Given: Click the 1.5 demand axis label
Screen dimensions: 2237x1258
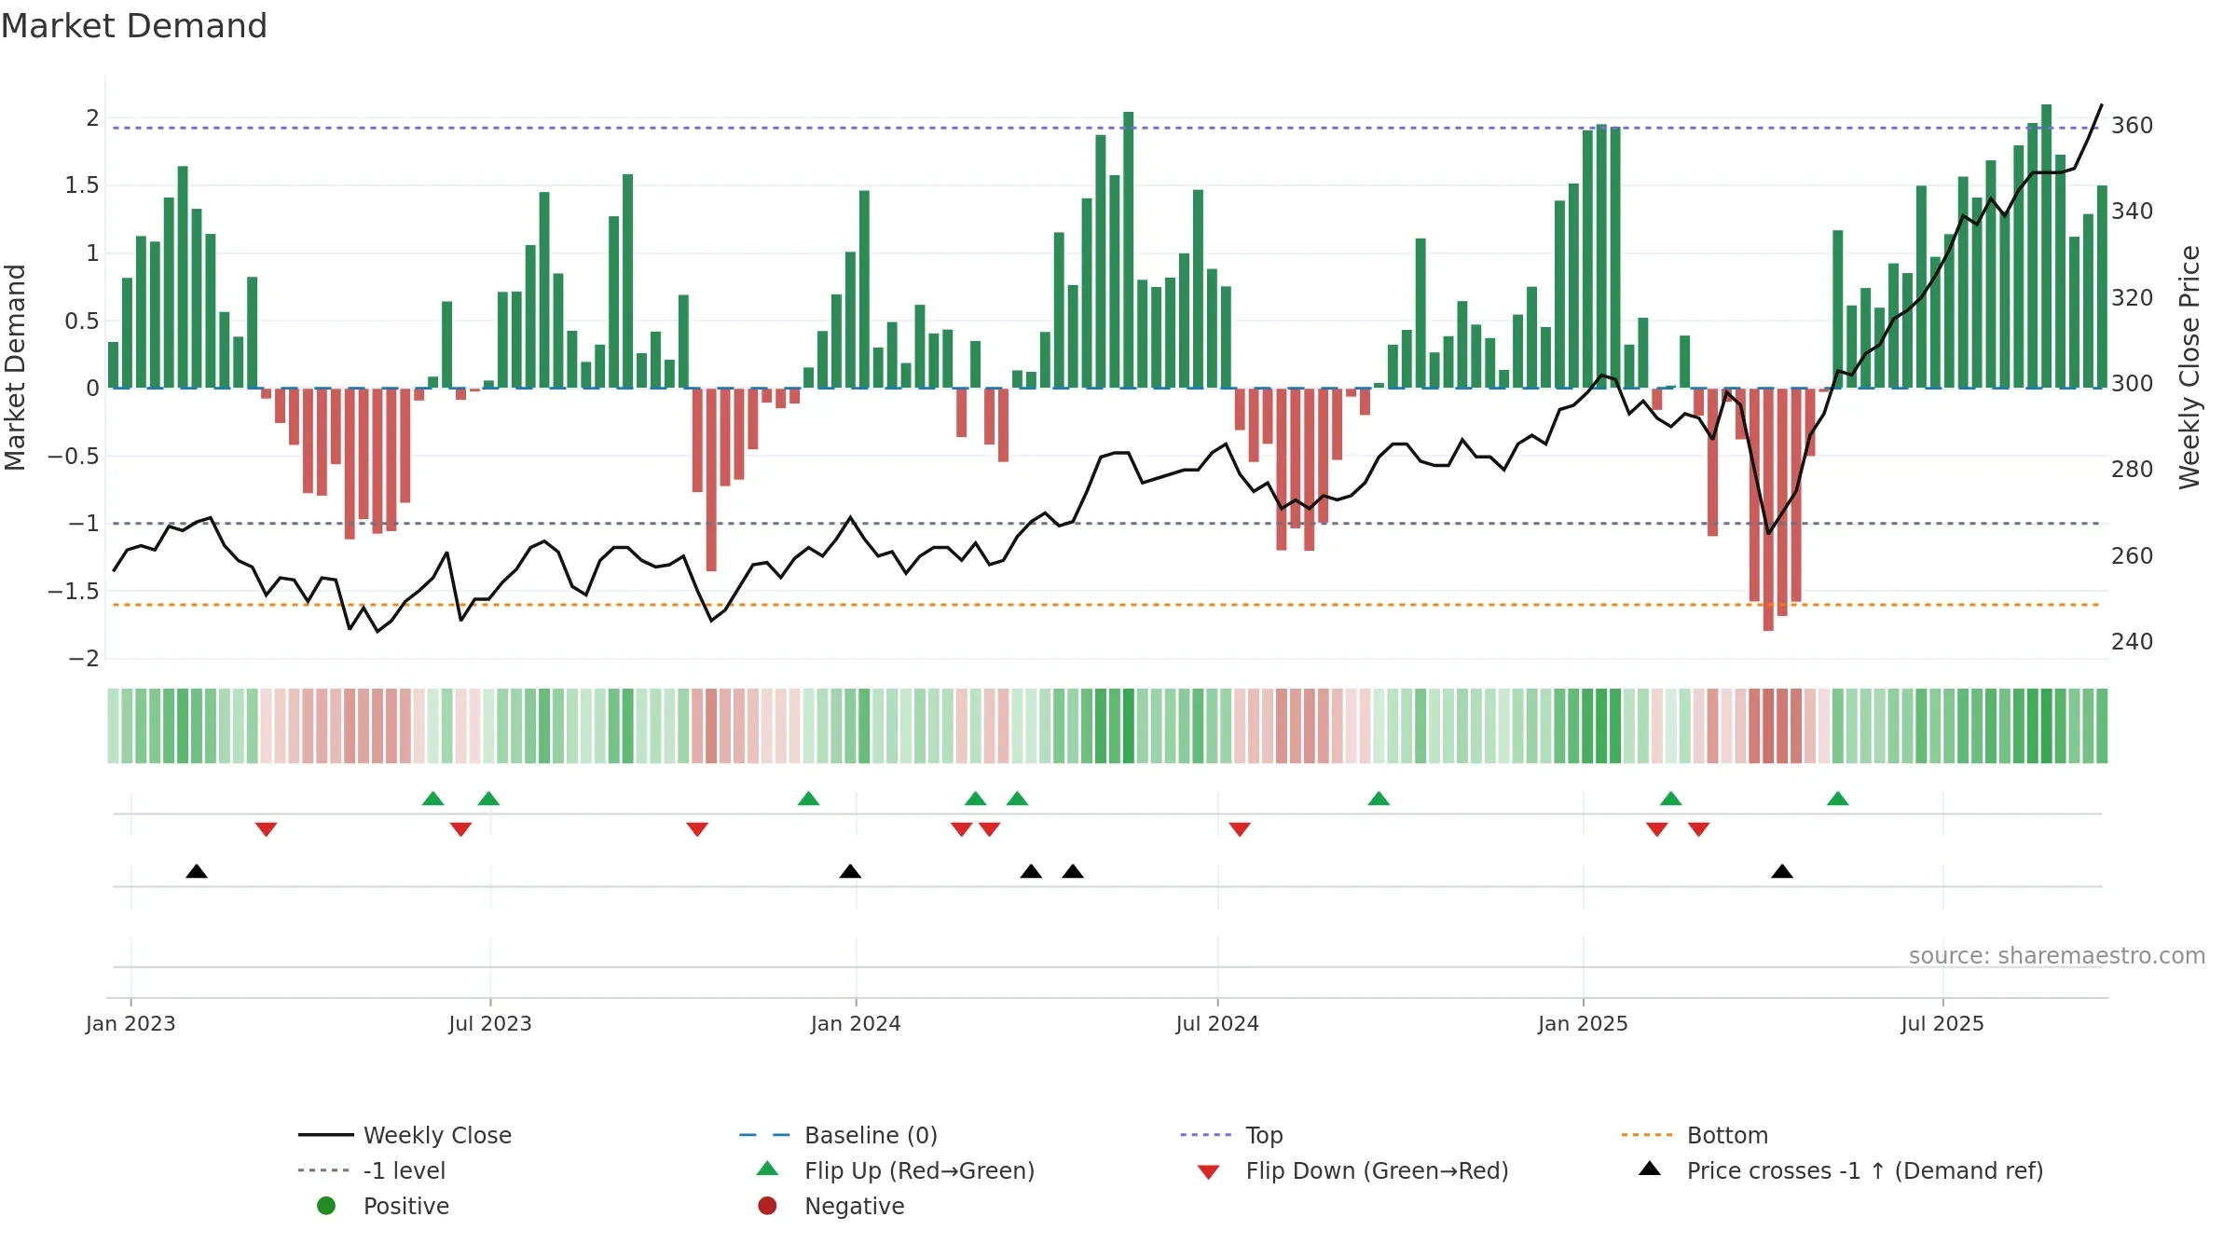Looking at the screenshot, I should [82, 185].
